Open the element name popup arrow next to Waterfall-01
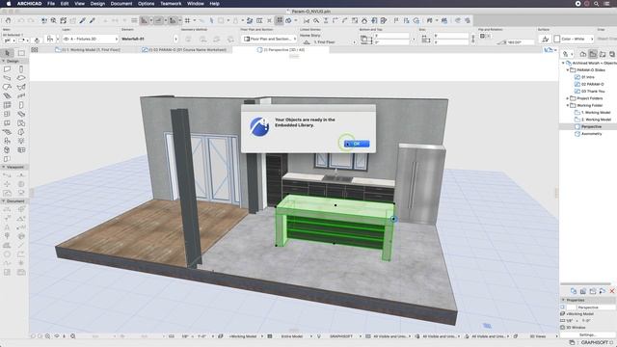The width and height of the screenshot is (617, 347). point(175,39)
